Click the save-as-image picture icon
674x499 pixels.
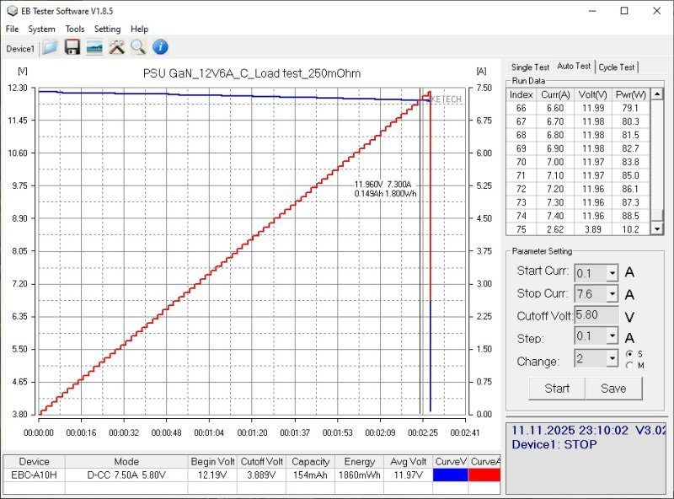(x=94, y=47)
